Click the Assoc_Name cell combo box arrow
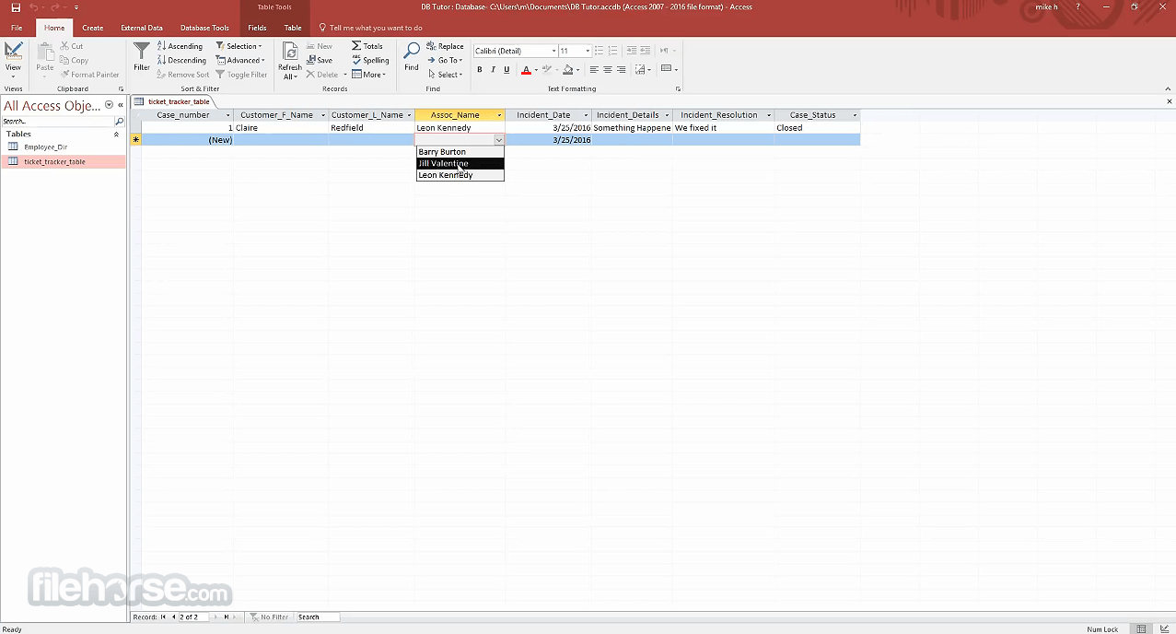This screenshot has height=634, width=1176. pos(499,140)
